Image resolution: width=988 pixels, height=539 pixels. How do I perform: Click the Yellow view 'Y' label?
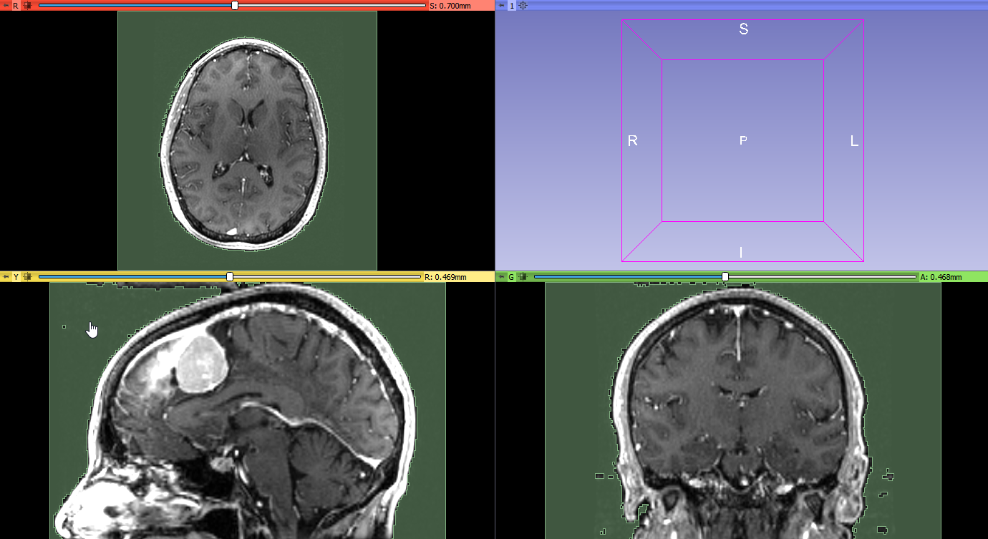point(16,276)
